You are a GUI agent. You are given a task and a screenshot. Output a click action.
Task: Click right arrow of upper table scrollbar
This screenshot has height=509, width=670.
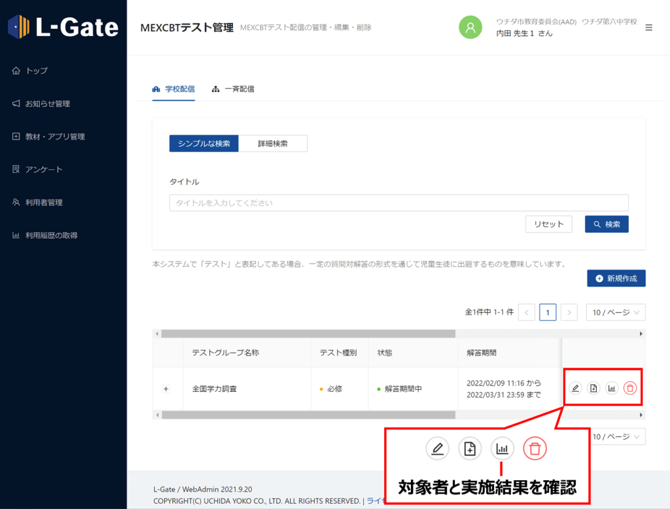click(641, 334)
